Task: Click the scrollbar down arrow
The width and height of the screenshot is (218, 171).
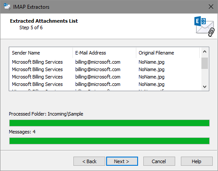Action: tap(204, 87)
